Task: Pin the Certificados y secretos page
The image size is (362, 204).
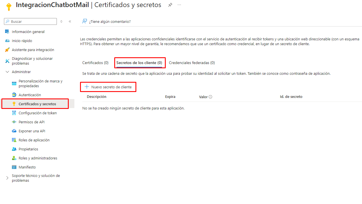Action: (170, 5)
